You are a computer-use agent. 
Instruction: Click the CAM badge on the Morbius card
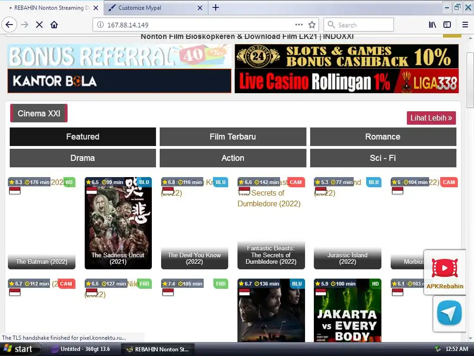click(x=449, y=182)
